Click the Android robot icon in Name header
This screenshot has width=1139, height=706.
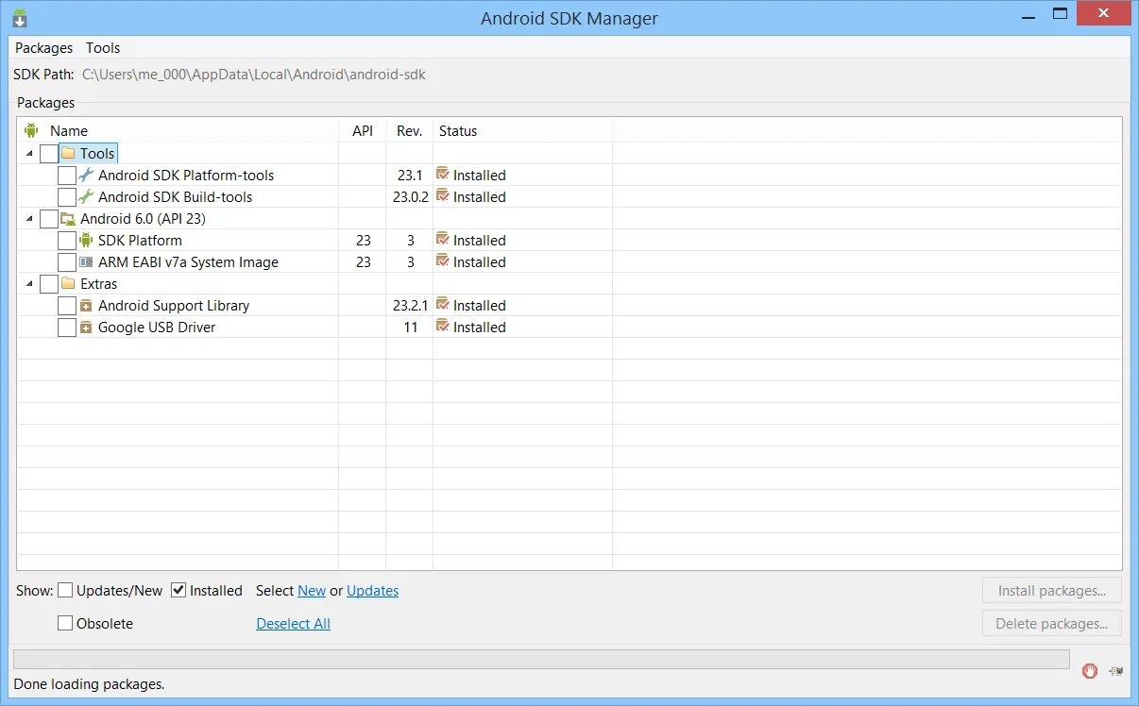coord(31,130)
